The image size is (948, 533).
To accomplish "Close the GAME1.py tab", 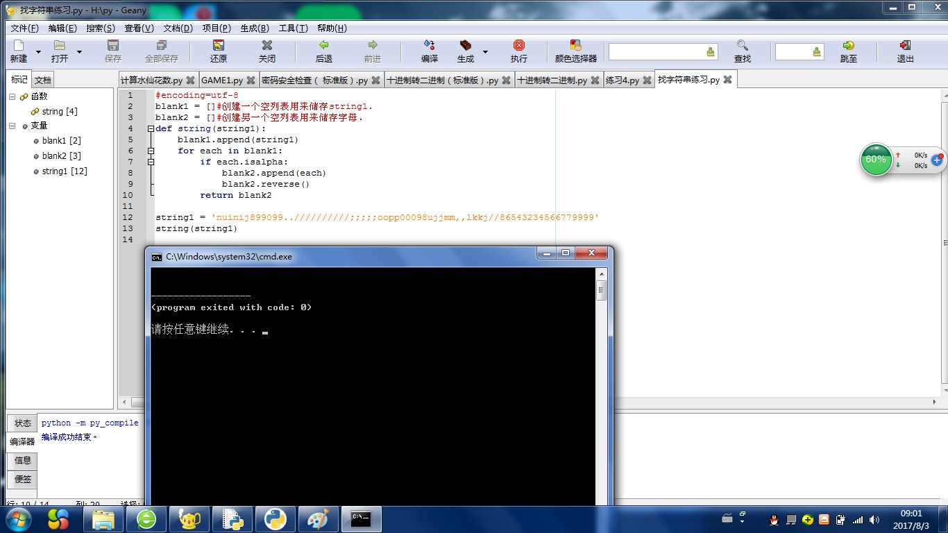I will (x=251, y=81).
